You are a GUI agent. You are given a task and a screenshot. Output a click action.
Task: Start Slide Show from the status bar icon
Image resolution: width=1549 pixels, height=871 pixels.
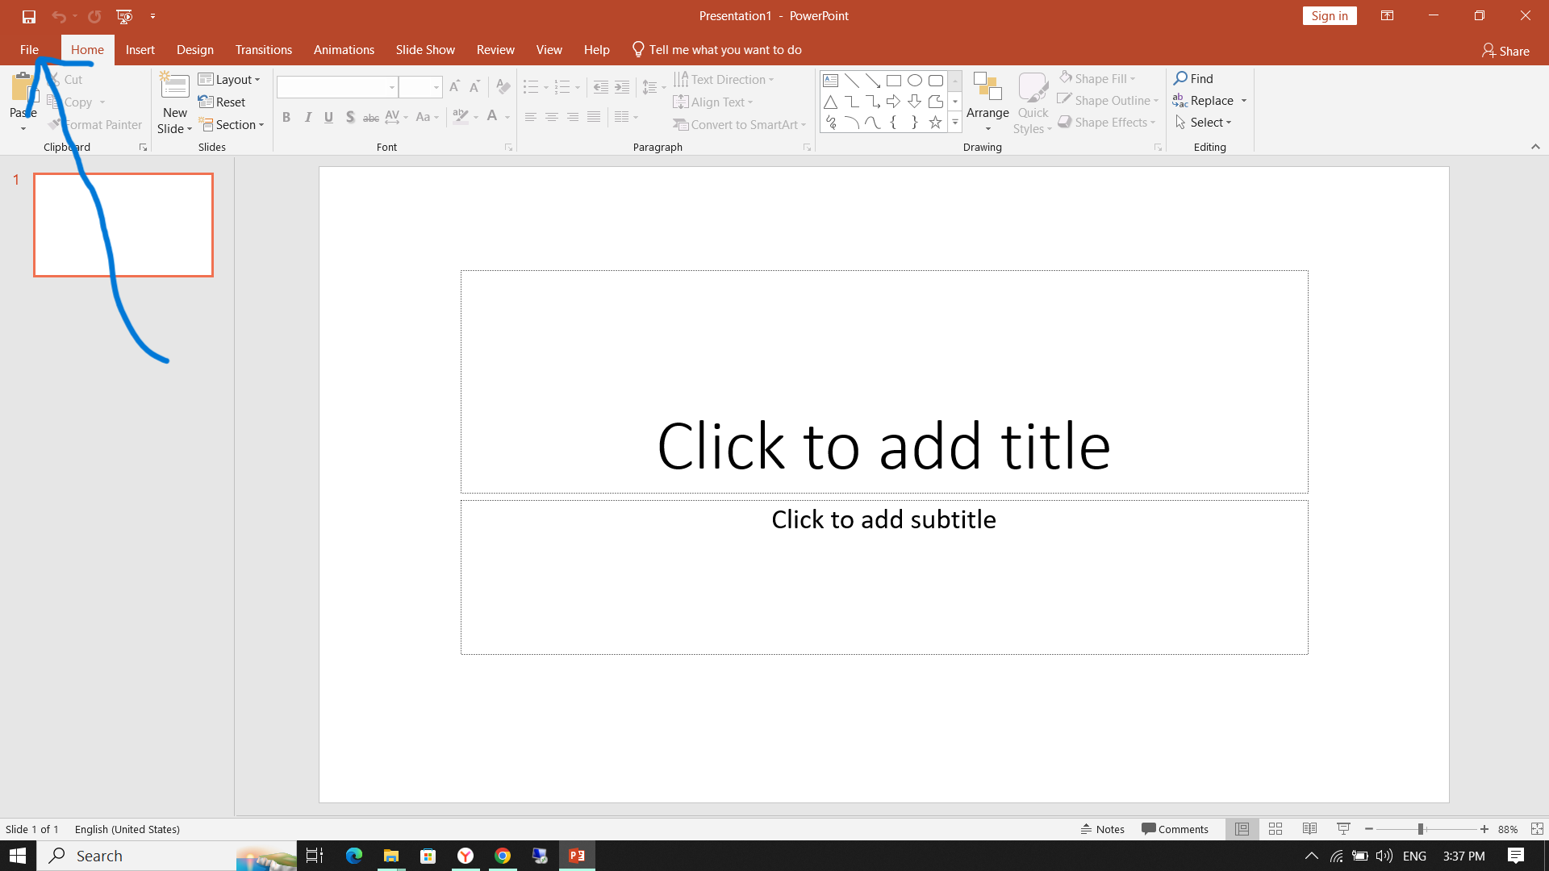pos(1343,829)
